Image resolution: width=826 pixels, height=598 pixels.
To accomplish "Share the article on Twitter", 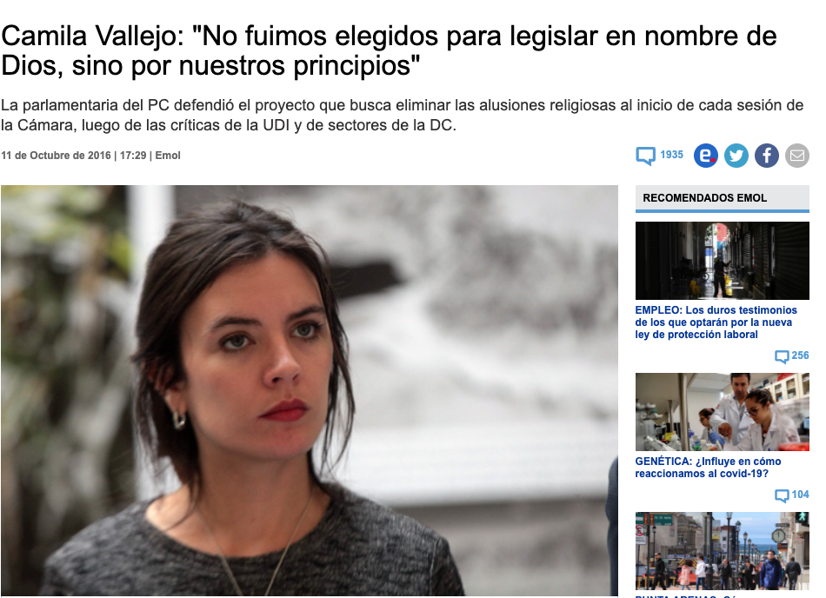I will pos(736,156).
